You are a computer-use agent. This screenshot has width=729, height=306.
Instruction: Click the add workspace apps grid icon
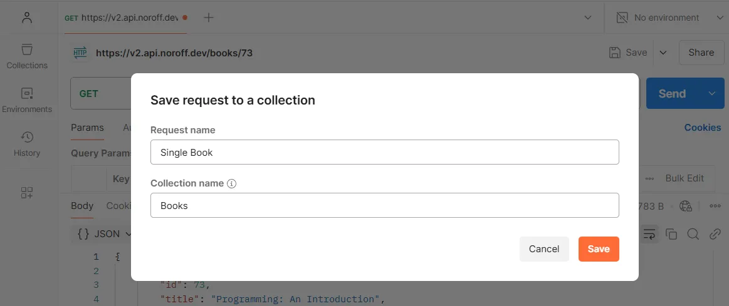27,193
